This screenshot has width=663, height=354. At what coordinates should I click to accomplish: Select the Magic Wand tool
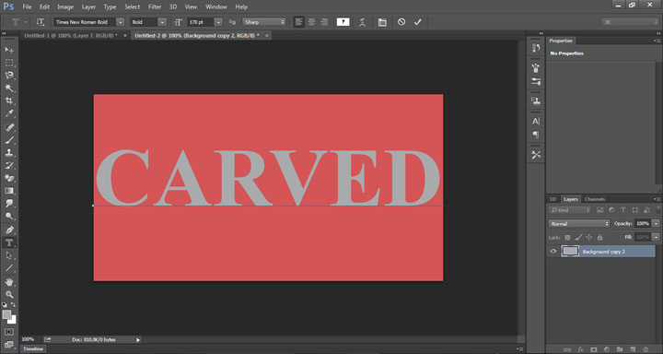pyautogui.click(x=9, y=88)
